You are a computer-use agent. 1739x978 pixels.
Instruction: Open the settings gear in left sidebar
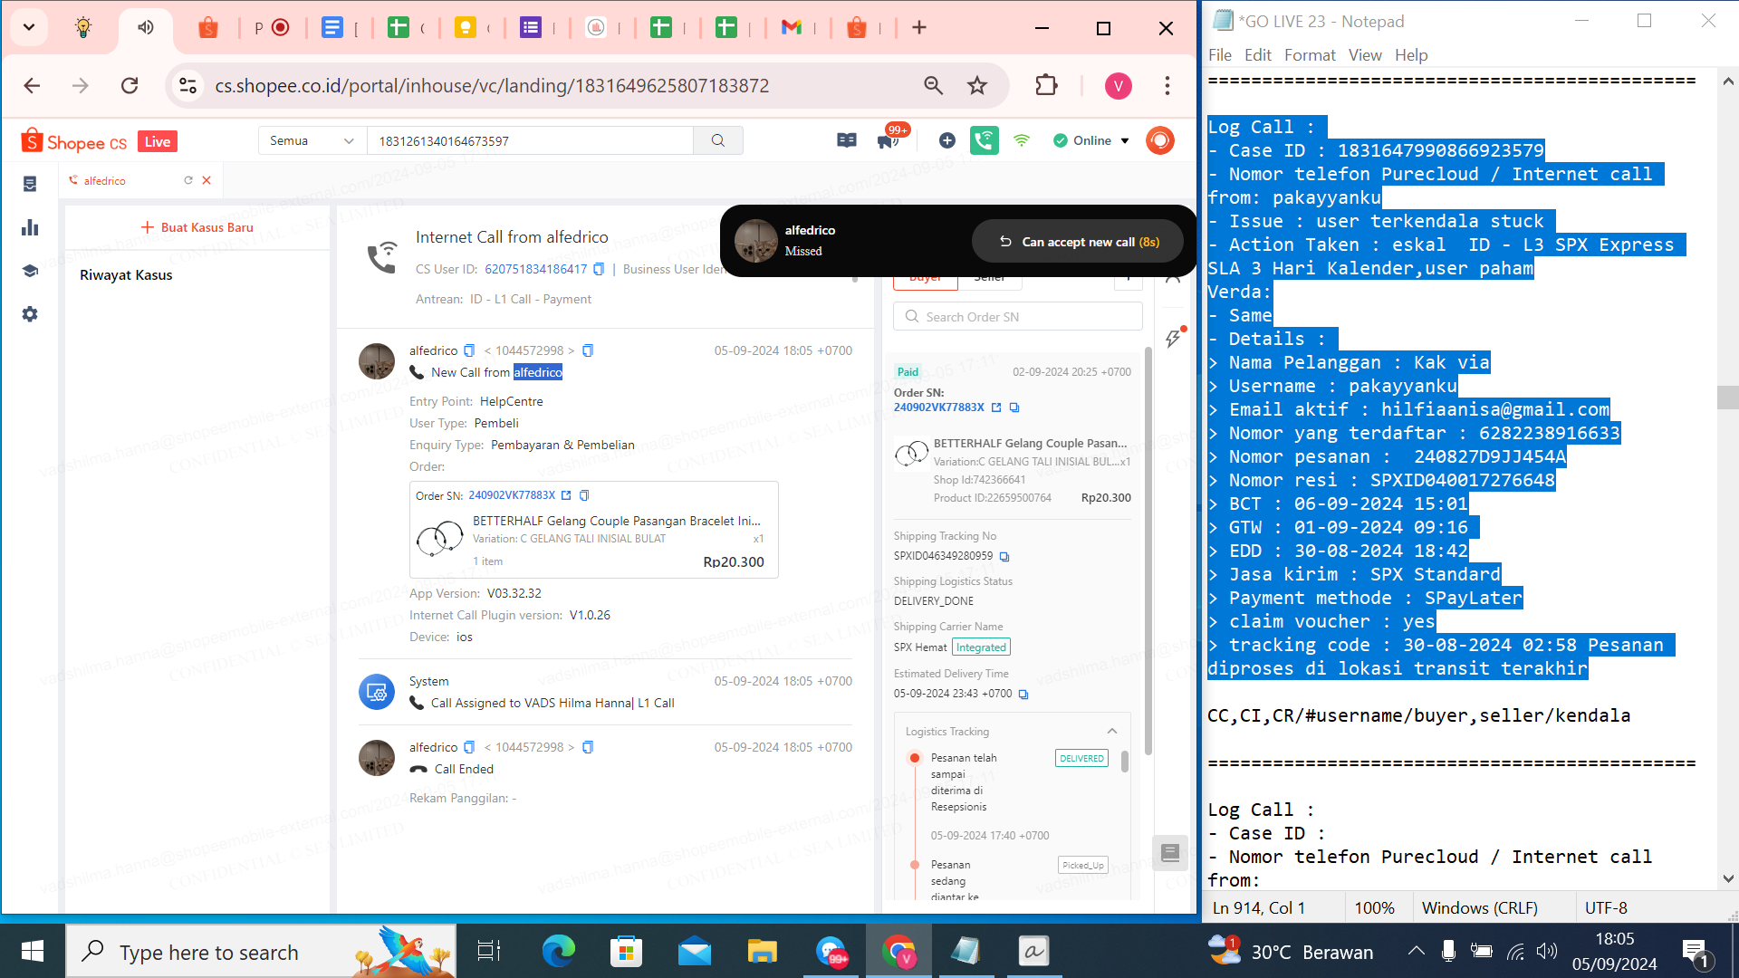[30, 314]
